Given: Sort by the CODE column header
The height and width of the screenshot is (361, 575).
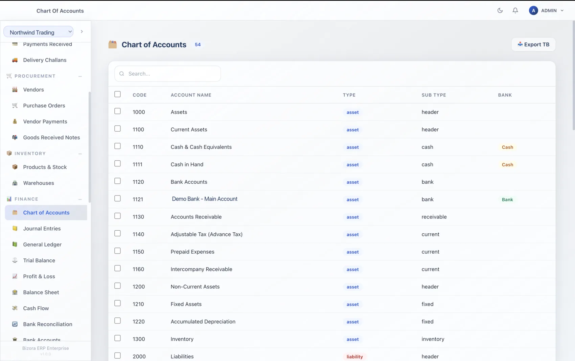Looking at the screenshot, I should 140,95.
